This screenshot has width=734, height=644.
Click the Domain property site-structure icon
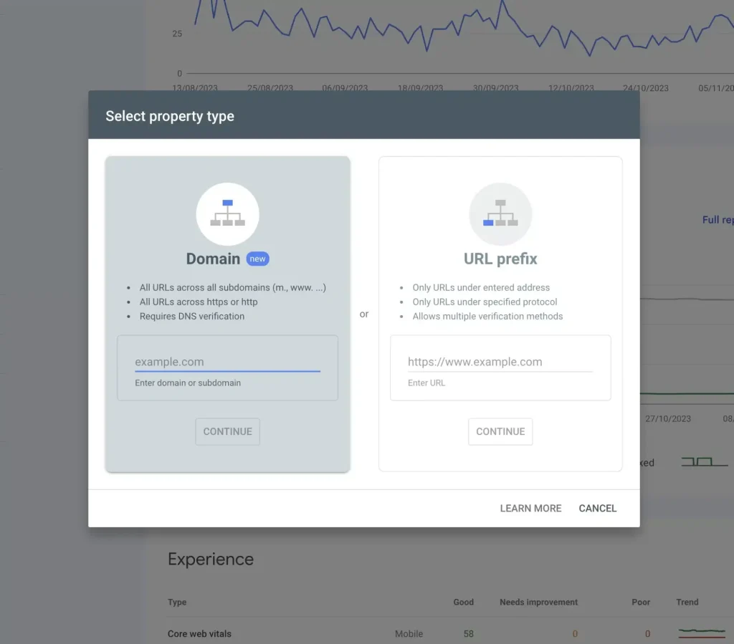tap(227, 213)
